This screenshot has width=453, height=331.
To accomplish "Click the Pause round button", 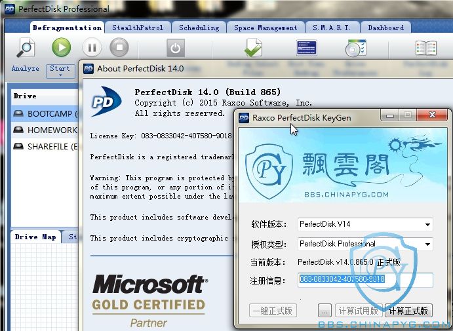I will pos(92,47).
